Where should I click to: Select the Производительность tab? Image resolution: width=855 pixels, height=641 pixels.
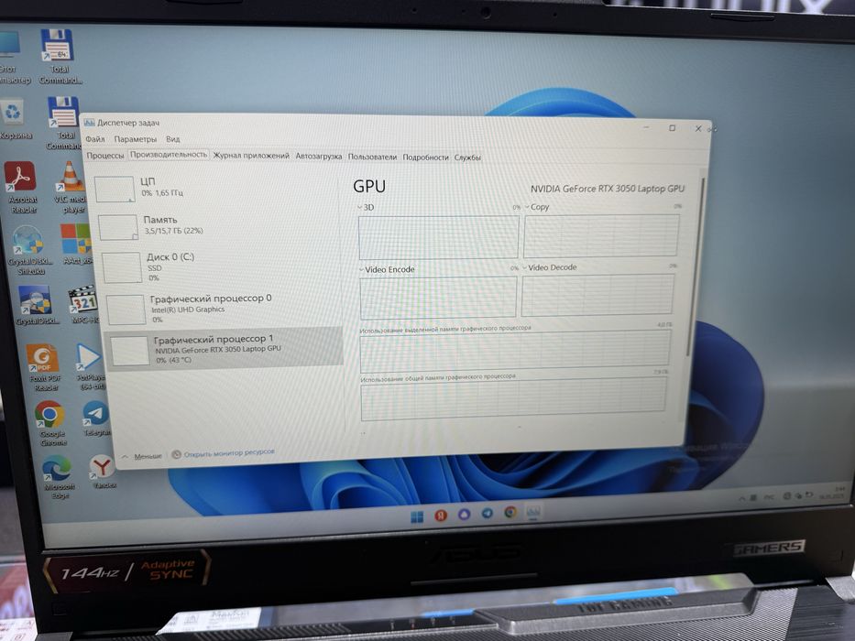coord(169,155)
